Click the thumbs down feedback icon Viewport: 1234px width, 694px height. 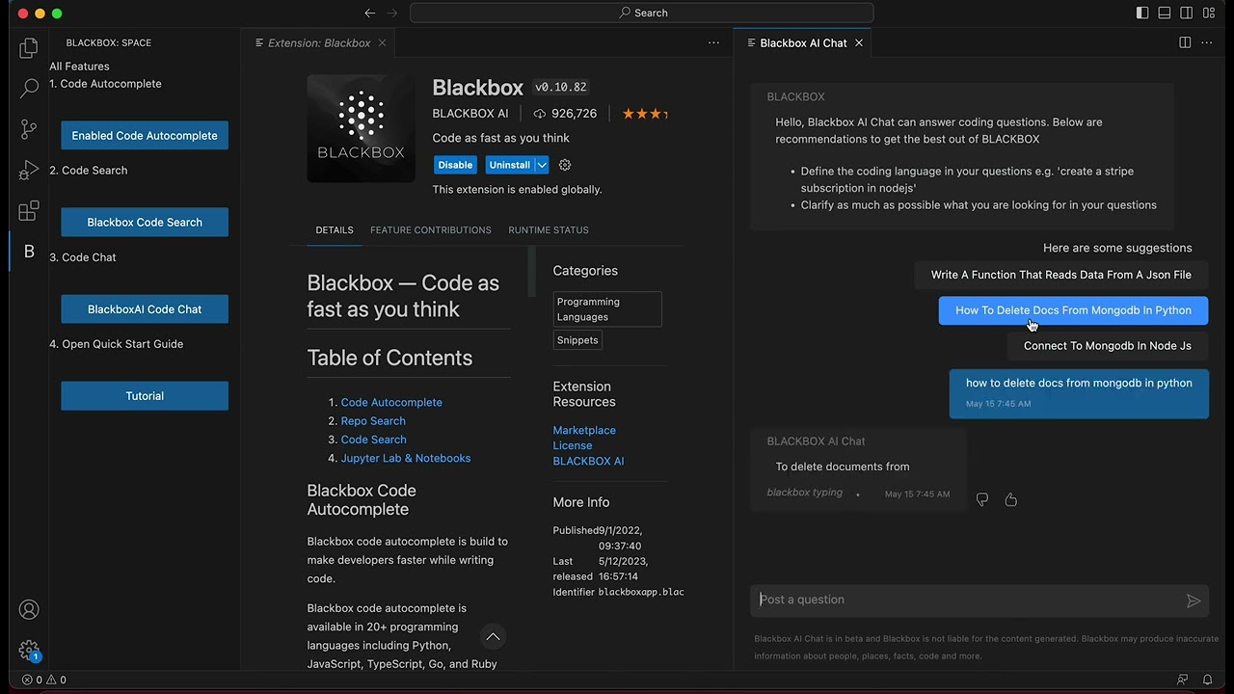point(981,499)
